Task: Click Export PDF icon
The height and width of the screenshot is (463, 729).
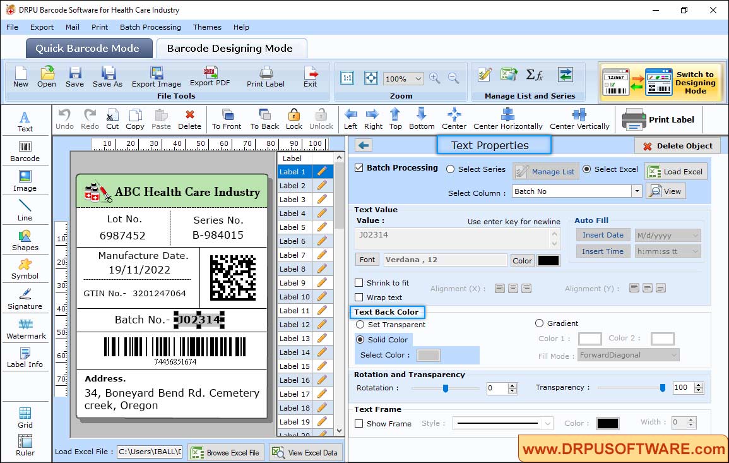Action: [x=210, y=76]
